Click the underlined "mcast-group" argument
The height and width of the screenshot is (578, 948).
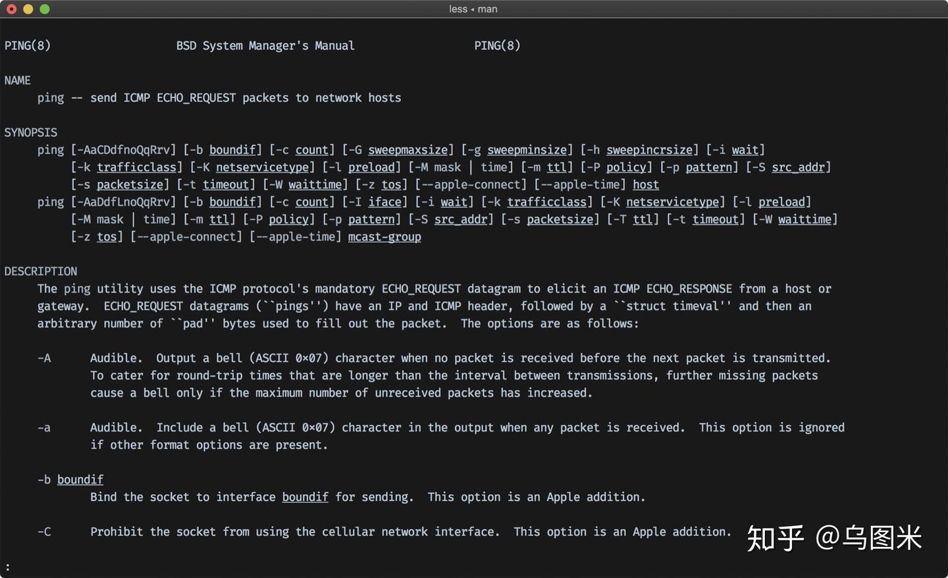384,237
